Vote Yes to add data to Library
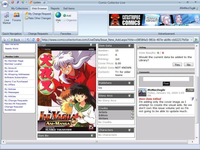200x150 pixels. (x=177, y=64)
